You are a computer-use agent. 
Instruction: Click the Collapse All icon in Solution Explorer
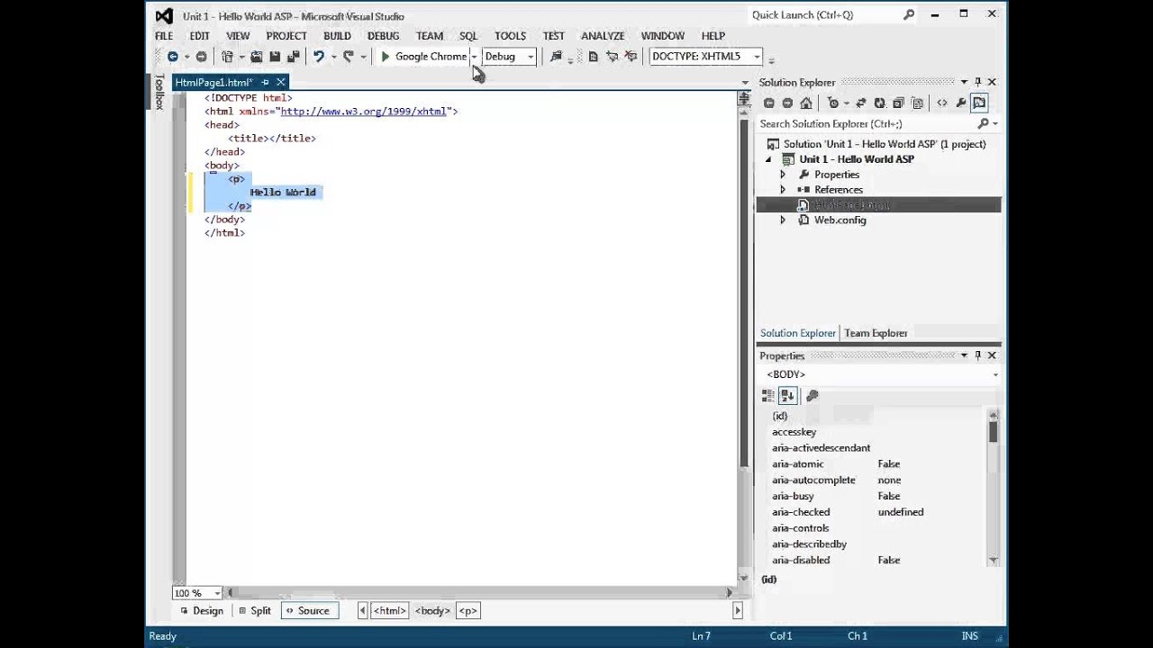click(x=898, y=103)
